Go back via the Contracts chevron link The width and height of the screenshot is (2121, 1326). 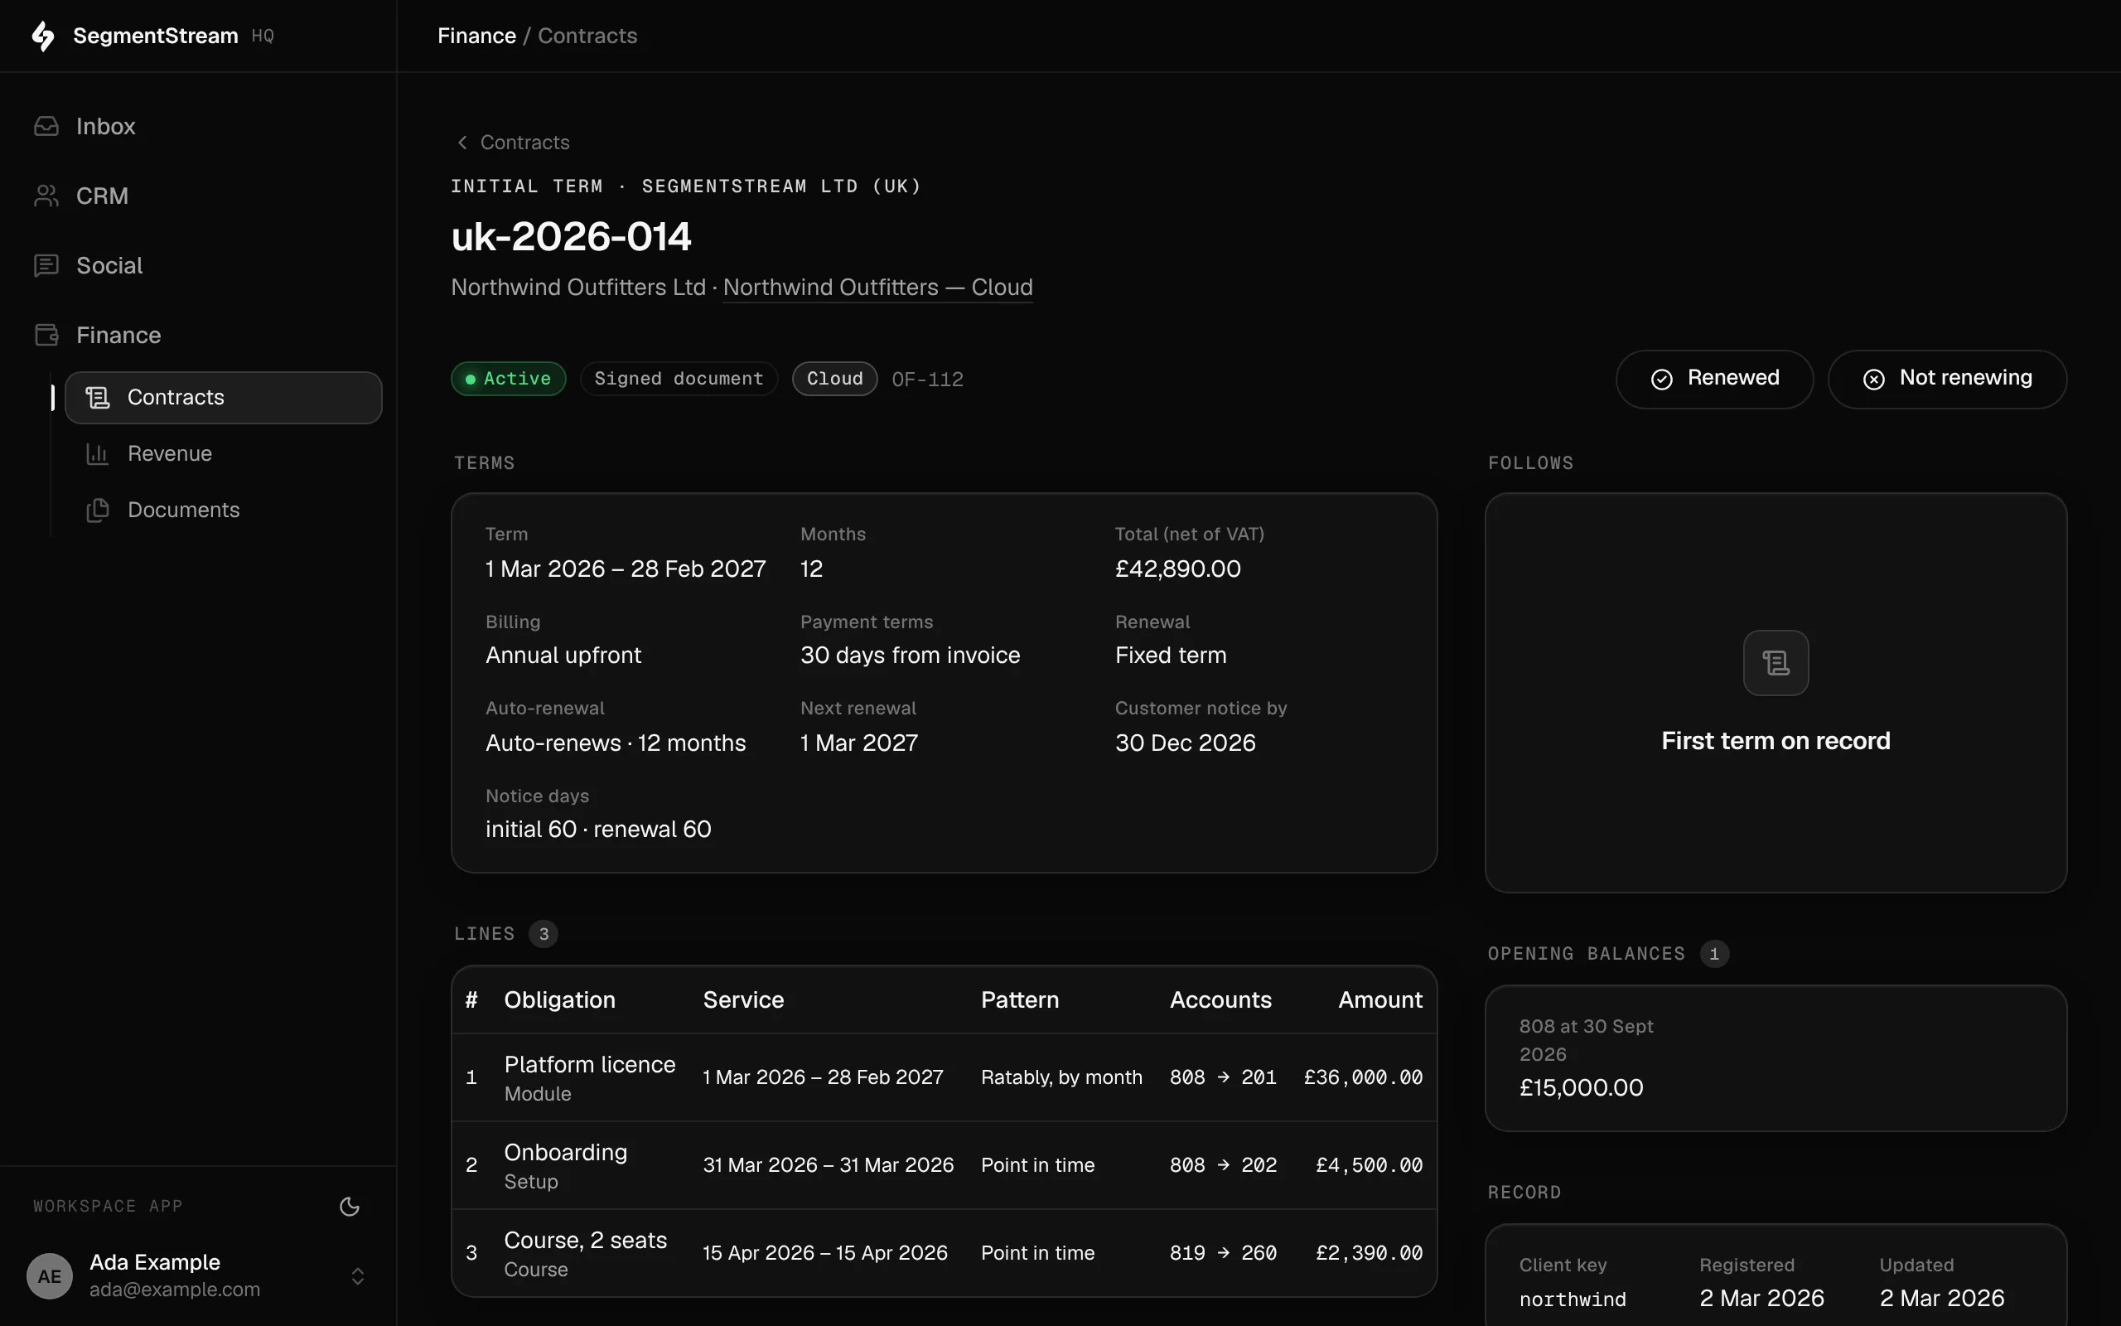click(x=513, y=142)
